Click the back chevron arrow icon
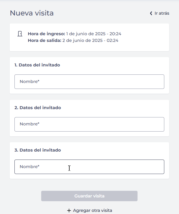This screenshot has height=214, width=179. (151, 13)
